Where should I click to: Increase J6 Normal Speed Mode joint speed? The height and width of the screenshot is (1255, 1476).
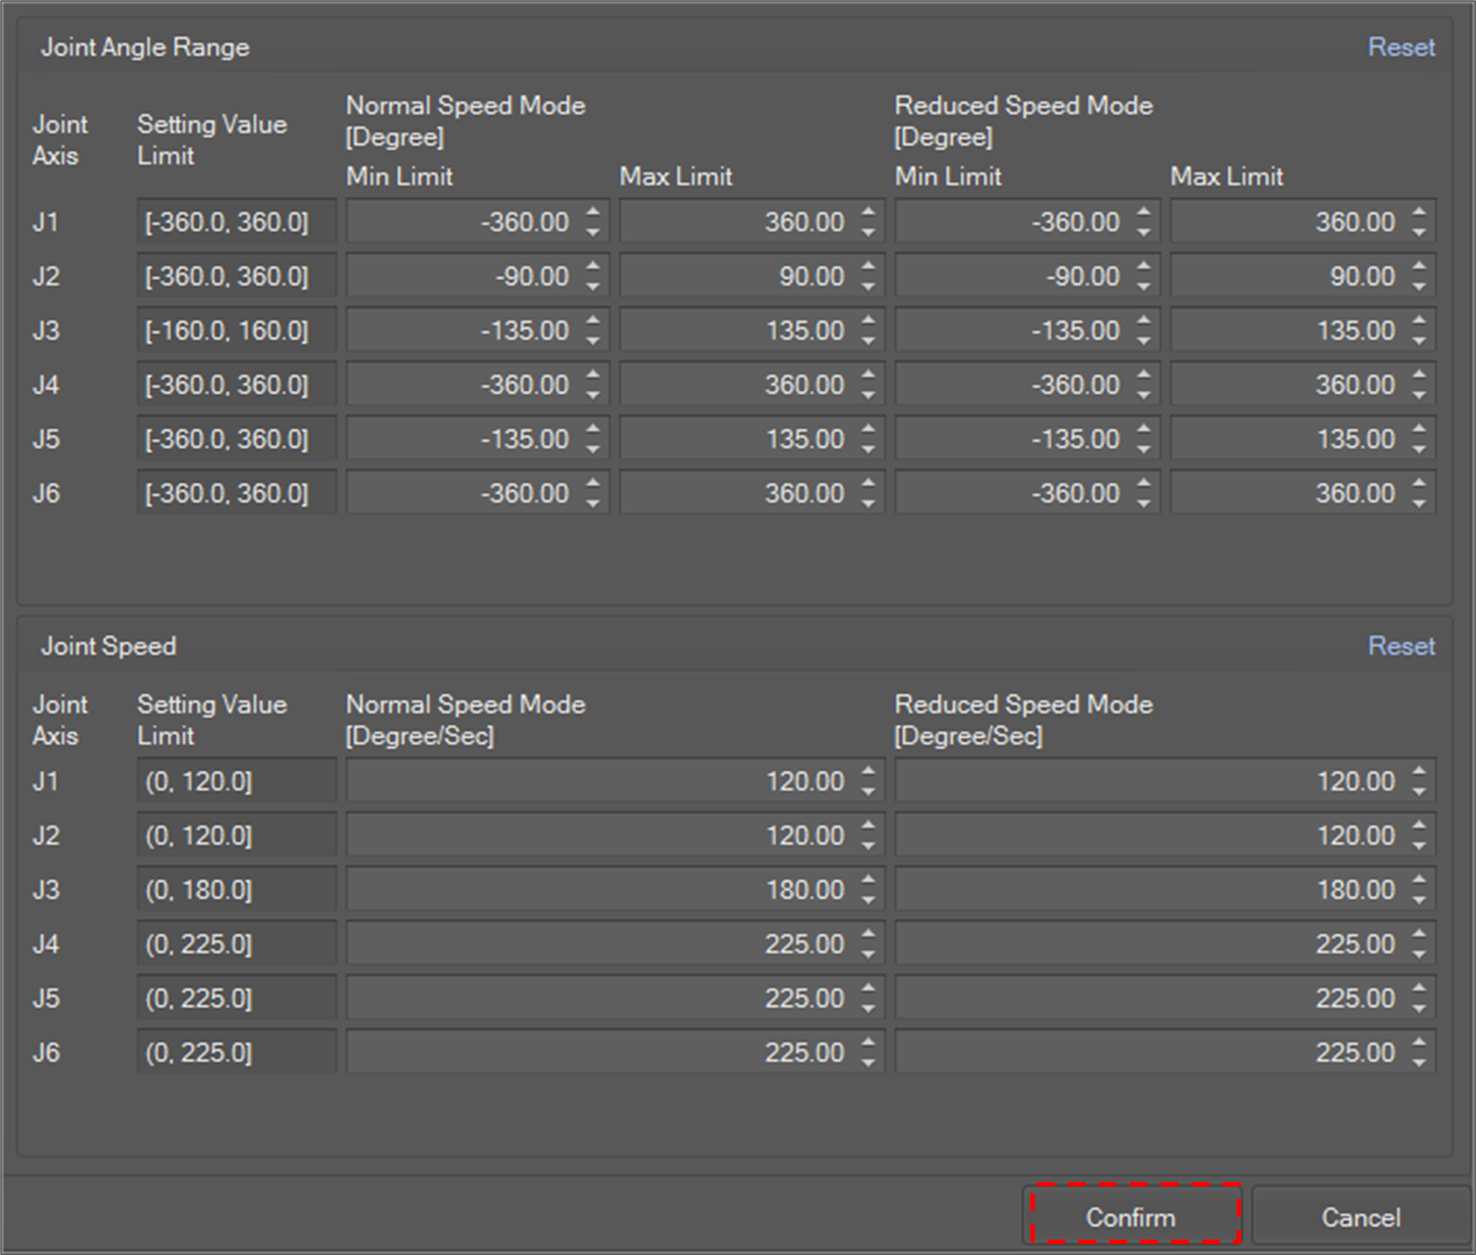[x=868, y=1042]
